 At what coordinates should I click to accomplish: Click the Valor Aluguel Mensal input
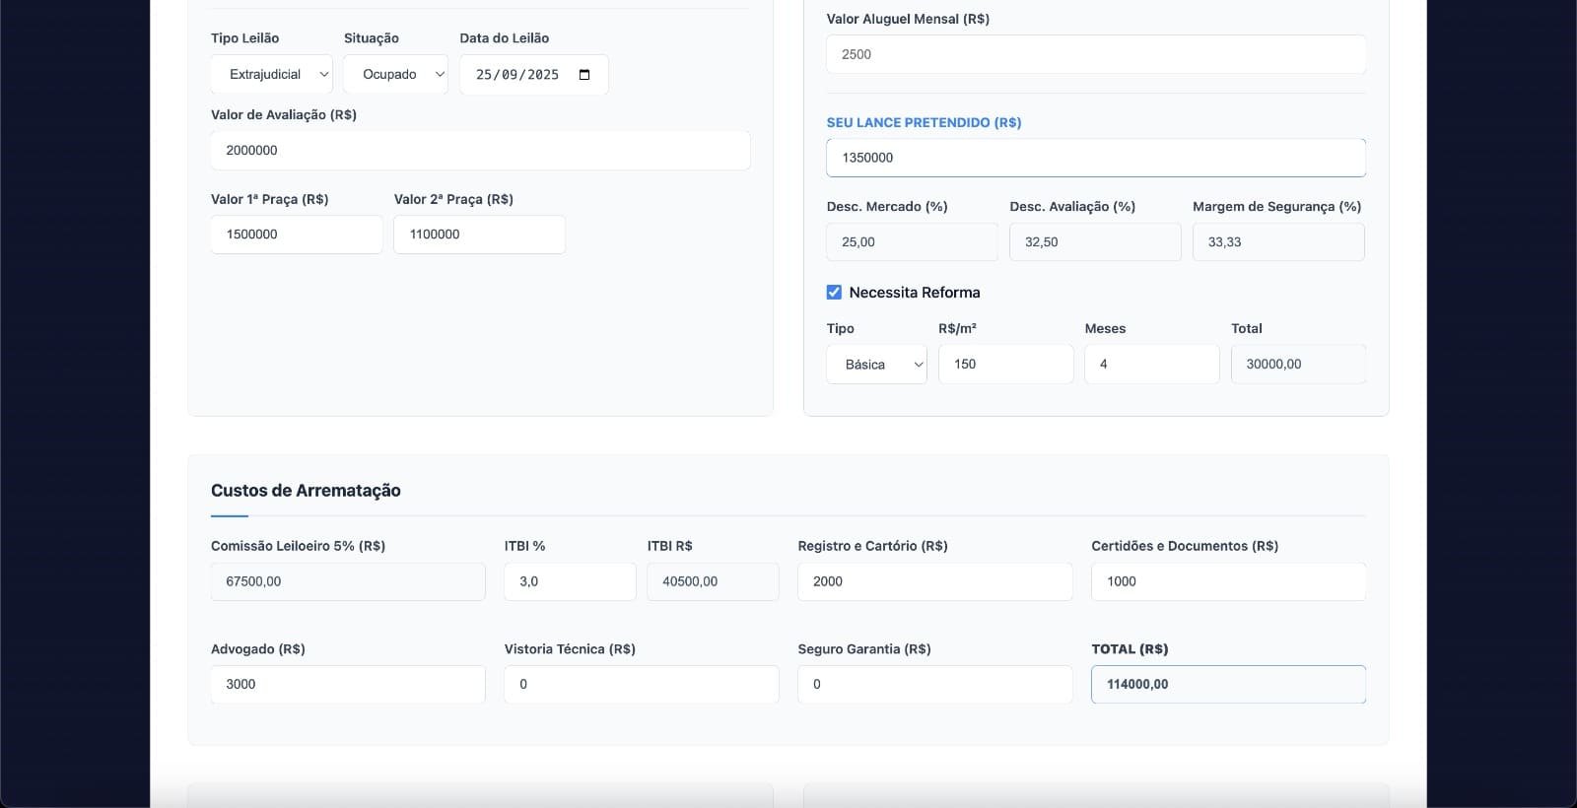(x=1095, y=54)
